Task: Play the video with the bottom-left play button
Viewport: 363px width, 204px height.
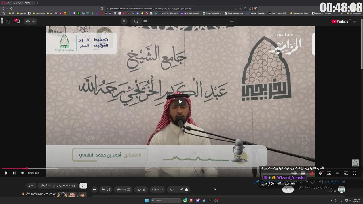Action: [x=6, y=173]
